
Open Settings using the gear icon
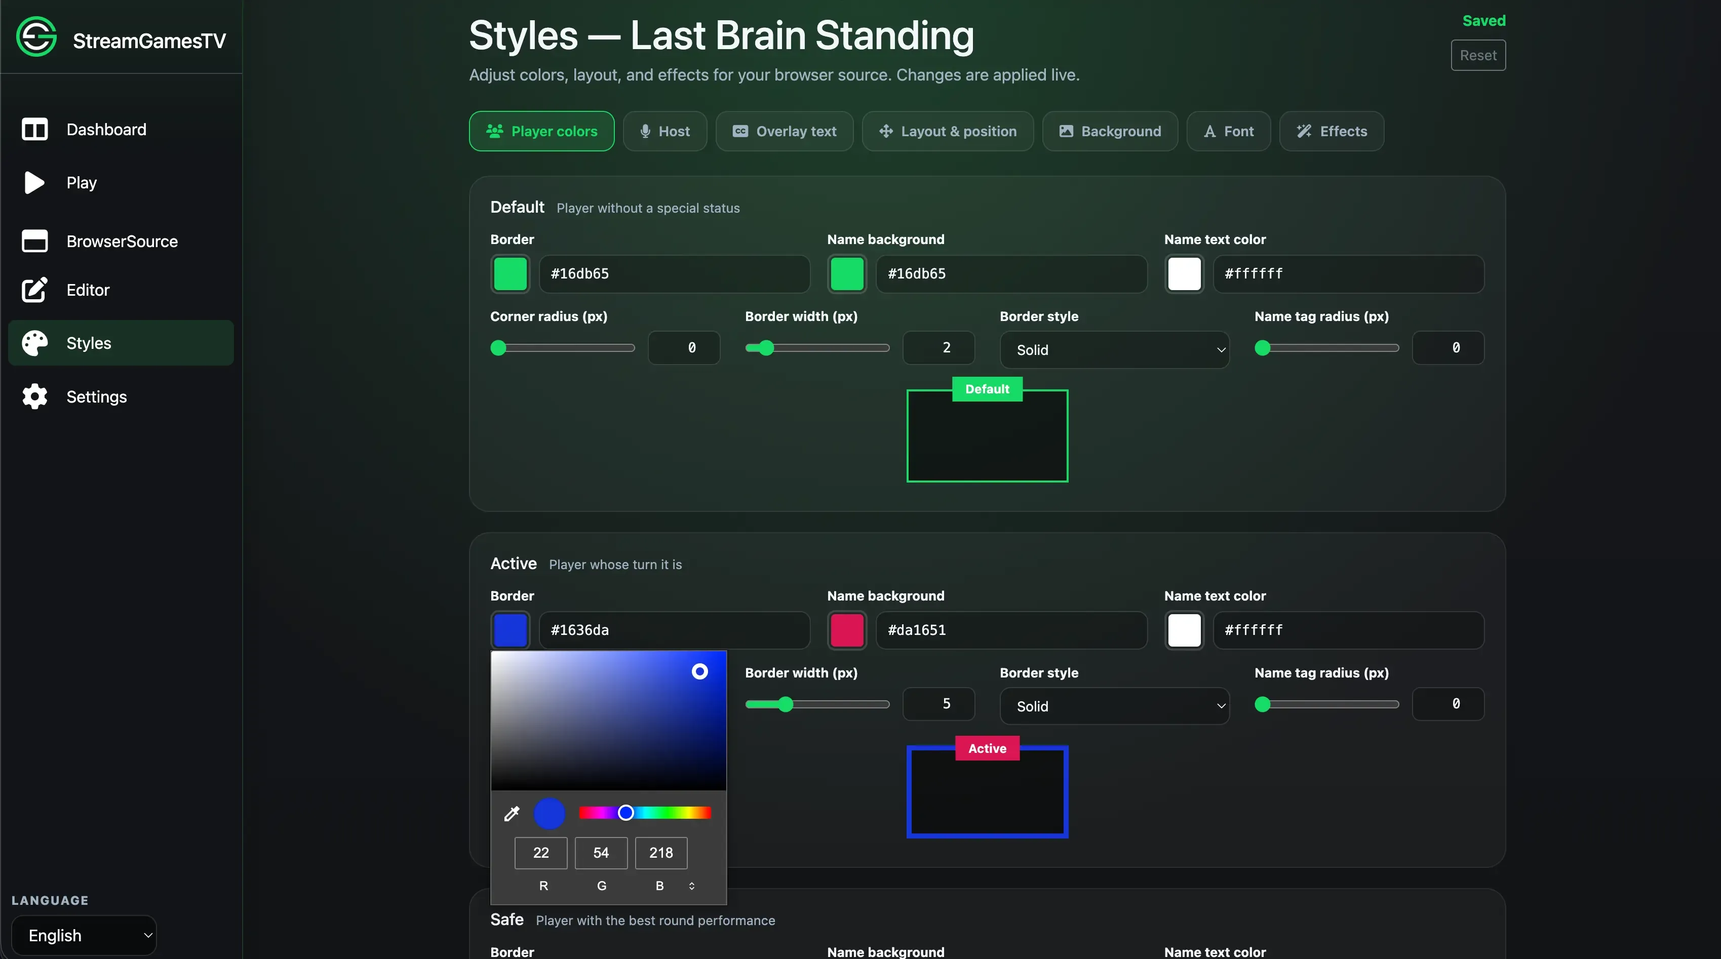pyautogui.click(x=34, y=396)
